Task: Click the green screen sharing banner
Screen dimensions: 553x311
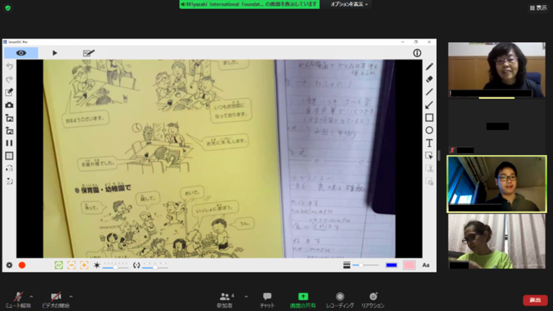Action: (249, 4)
